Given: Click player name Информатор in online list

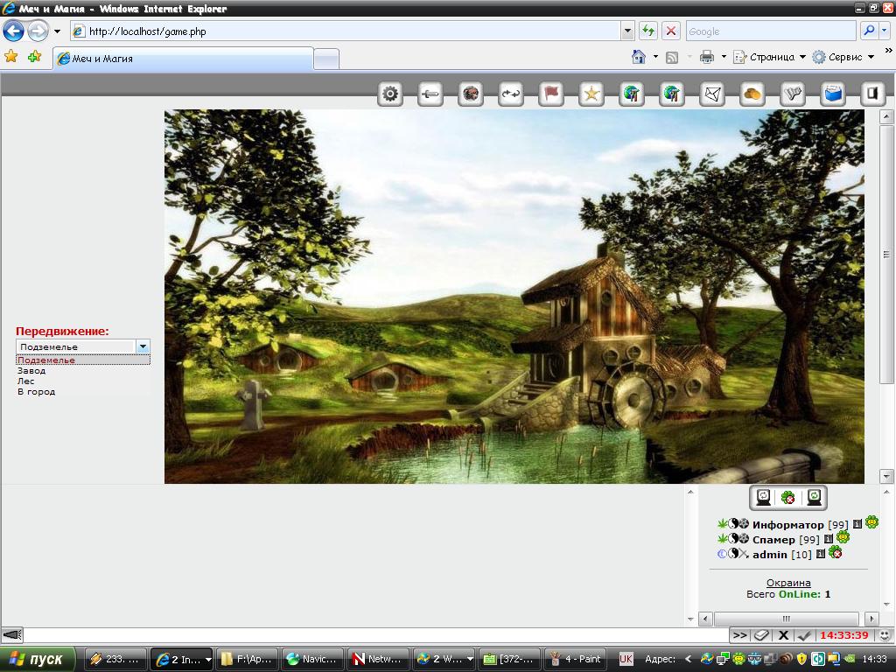Looking at the screenshot, I should click(788, 525).
